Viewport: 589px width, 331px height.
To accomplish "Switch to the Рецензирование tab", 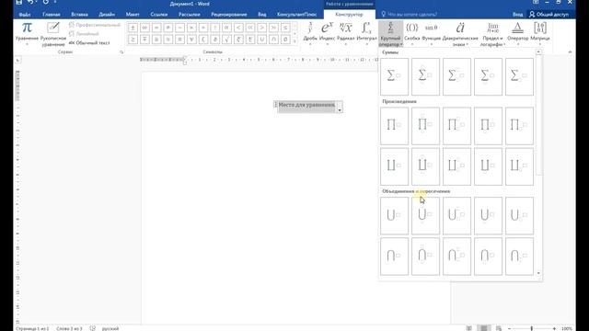I will (x=229, y=15).
